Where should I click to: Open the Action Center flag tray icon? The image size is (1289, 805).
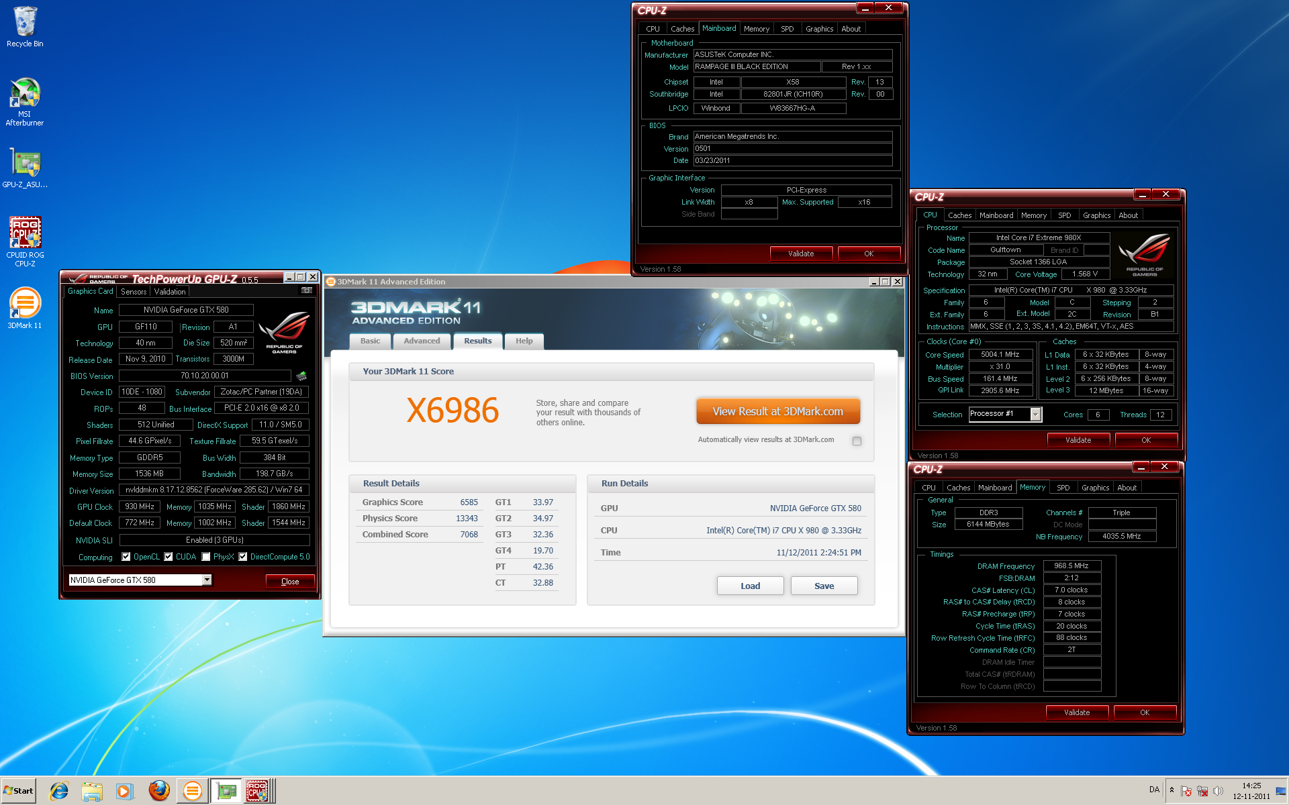tap(1186, 791)
